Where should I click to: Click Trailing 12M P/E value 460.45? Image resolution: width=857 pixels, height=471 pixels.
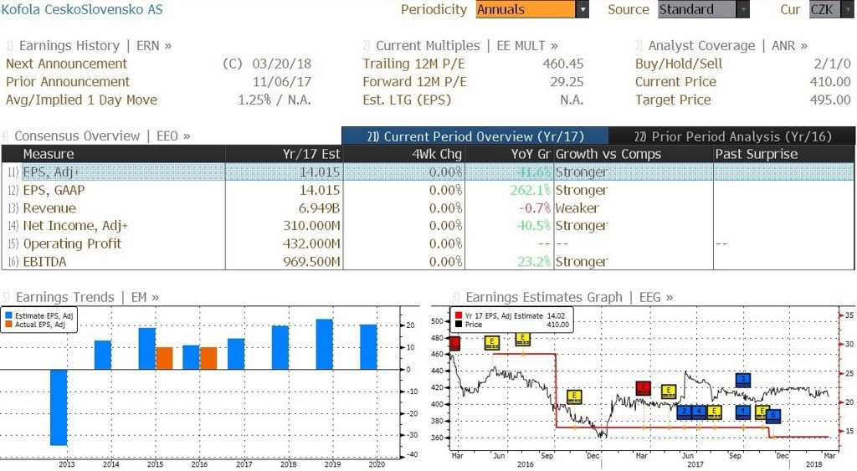(563, 64)
